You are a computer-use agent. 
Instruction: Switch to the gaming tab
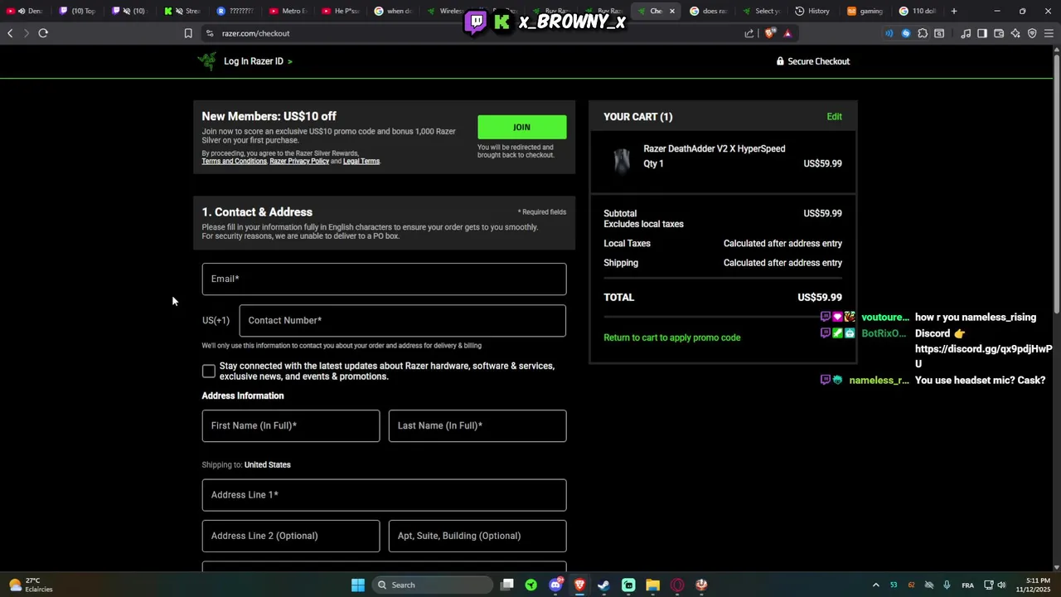(865, 11)
